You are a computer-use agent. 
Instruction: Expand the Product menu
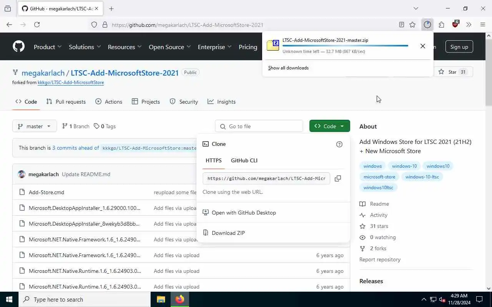point(48,47)
